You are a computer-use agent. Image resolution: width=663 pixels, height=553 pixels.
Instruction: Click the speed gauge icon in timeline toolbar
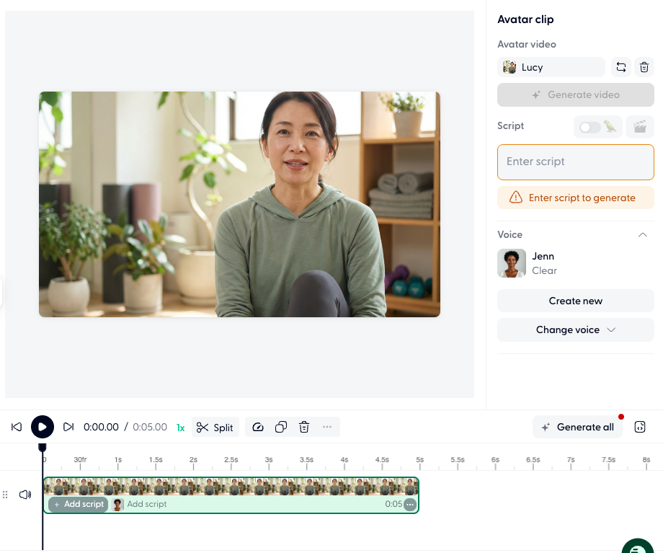click(258, 427)
